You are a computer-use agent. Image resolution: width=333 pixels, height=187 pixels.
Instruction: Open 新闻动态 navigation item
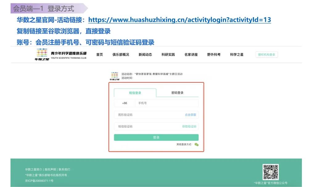(x=145, y=54)
